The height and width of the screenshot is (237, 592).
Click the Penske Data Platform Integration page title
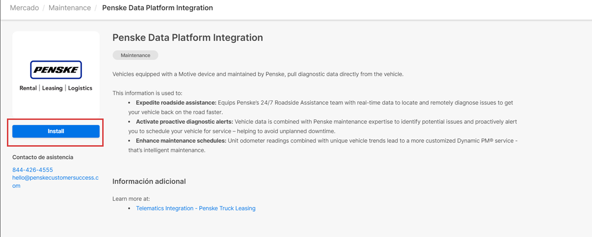point(187,38)
